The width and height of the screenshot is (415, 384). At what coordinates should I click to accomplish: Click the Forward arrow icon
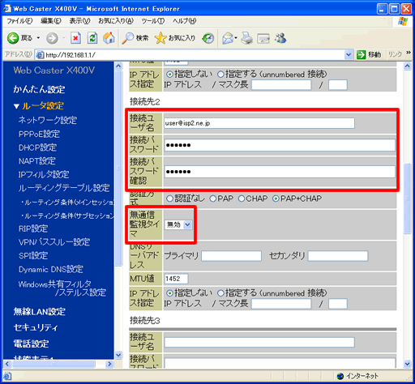[x=52, y=38]
